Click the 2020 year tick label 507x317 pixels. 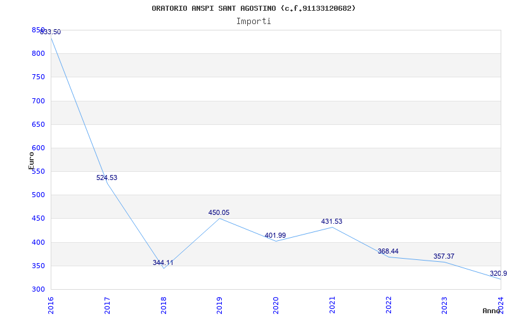(x=276, y=305)
